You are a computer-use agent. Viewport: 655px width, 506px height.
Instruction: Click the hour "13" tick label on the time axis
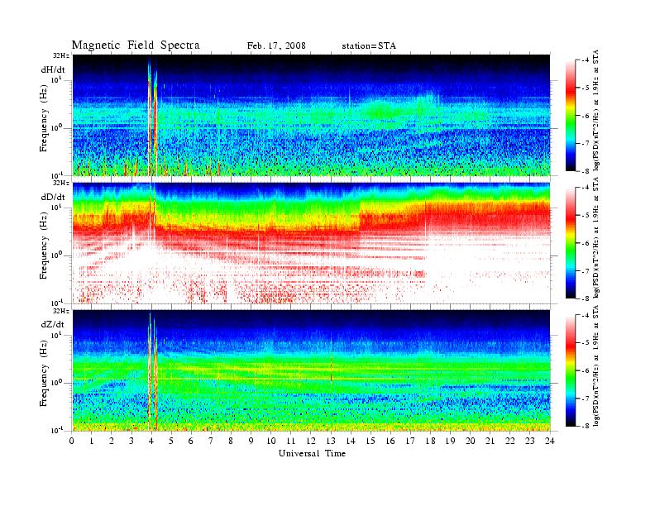pyautogui.click(x=331, y=442)
